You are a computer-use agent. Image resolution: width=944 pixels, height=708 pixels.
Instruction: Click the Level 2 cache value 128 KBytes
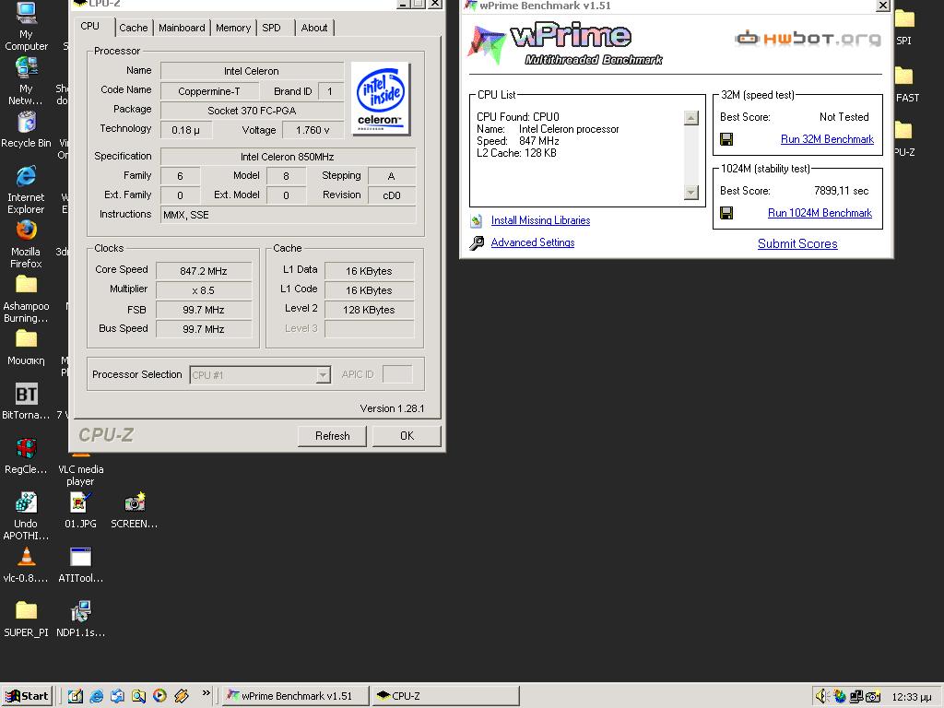click(369, 310)
